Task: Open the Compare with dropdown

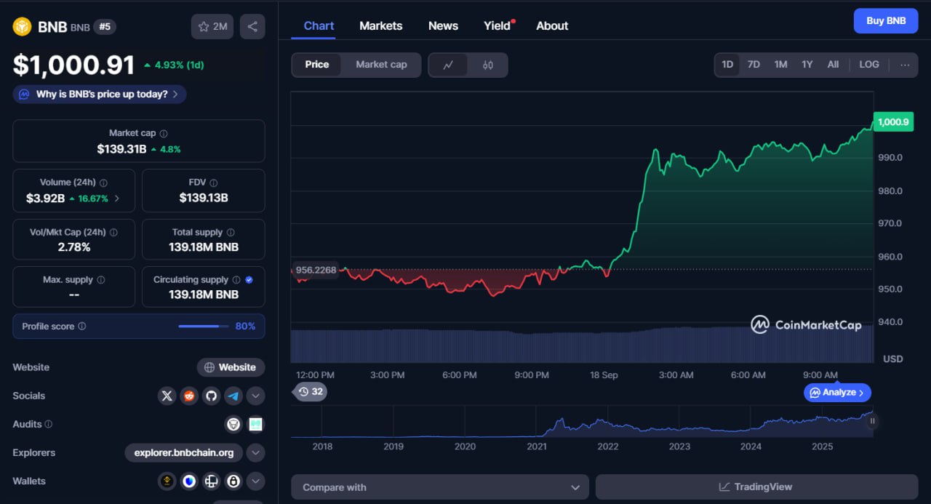Action: pyautogui.click(x=440, y=487)
